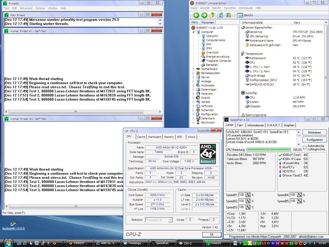Switch to SpeedFan taskbar button
329x247 pixels.
[163, 243]
